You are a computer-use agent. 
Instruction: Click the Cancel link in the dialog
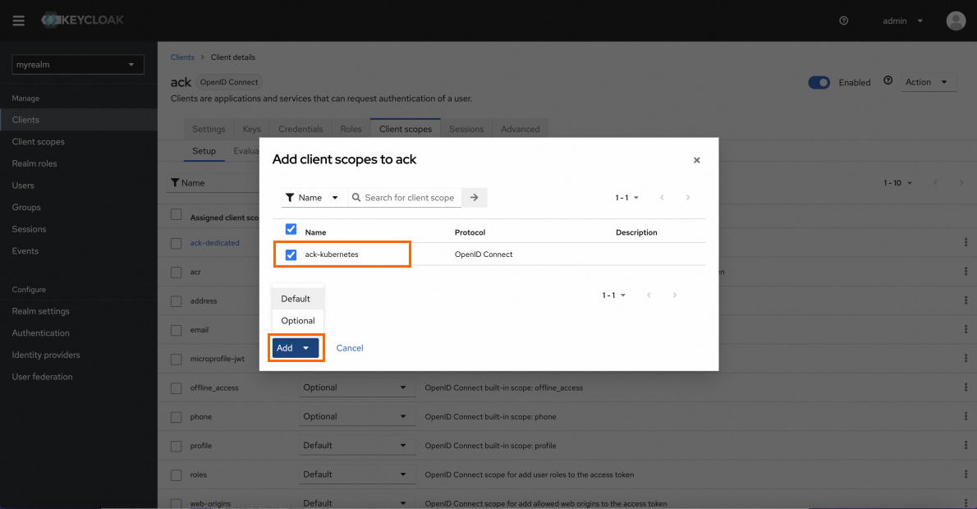(x=350, y=348)
